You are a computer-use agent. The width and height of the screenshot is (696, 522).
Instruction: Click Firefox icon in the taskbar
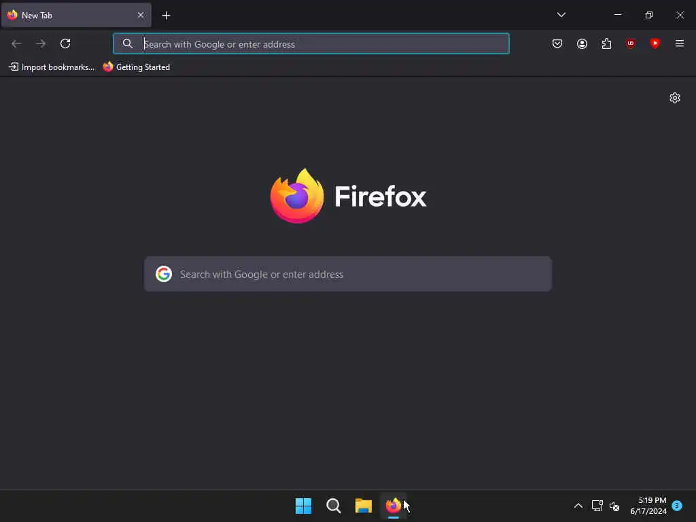click(x=394, y=506)
